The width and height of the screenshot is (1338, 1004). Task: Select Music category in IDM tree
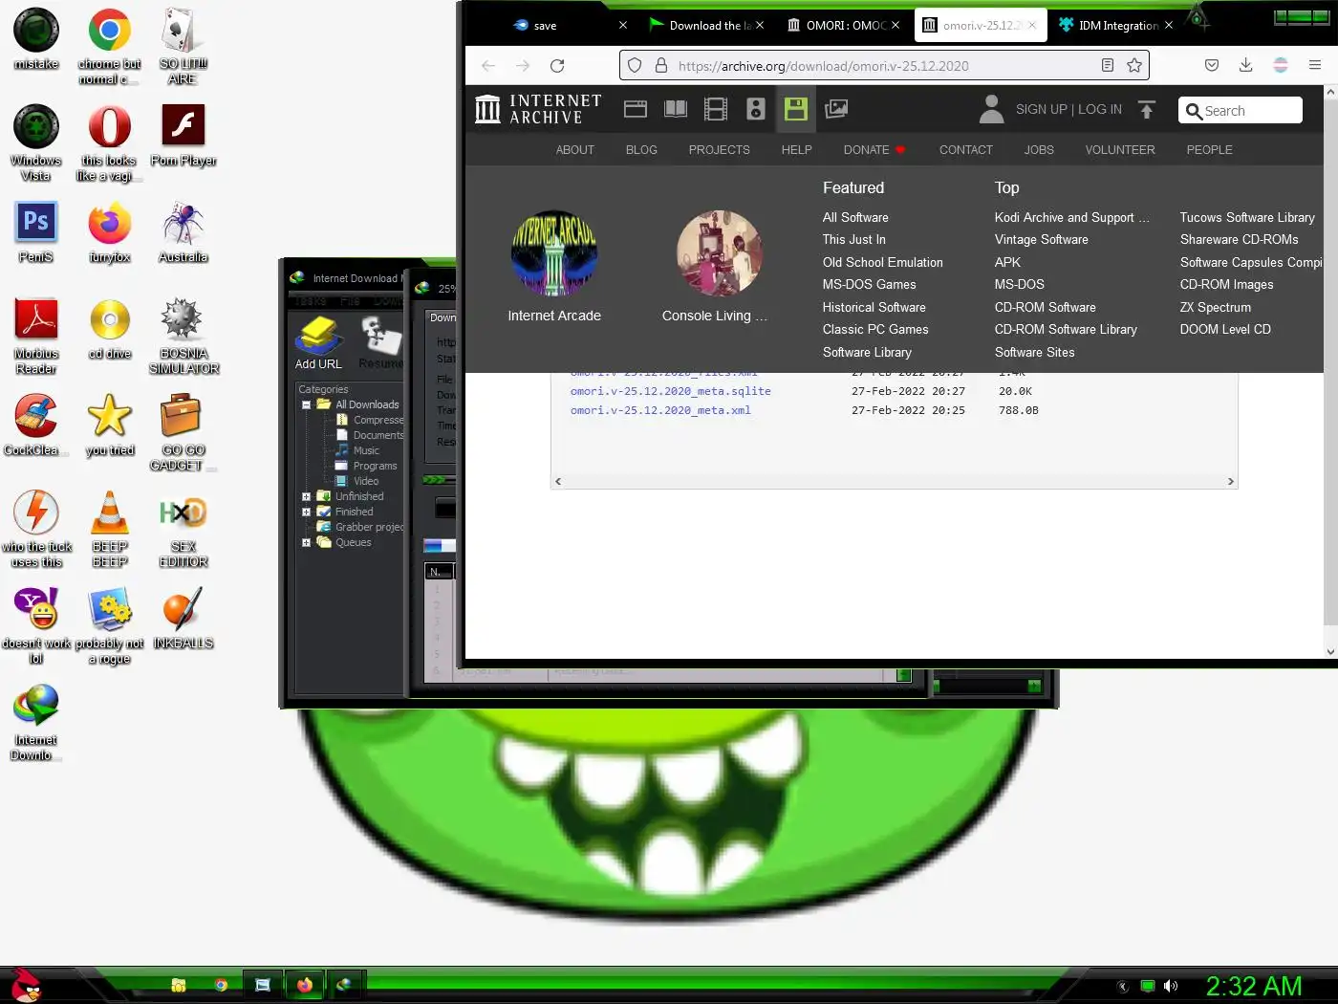pos(366,450)
